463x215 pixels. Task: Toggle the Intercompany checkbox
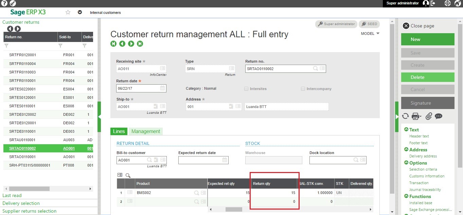303,89
